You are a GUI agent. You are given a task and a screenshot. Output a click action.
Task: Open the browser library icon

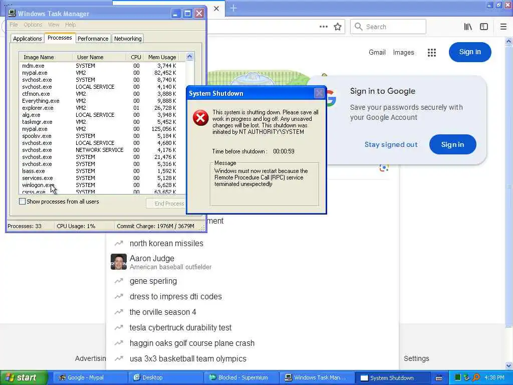pyautogui.click(x=468, y=27)
